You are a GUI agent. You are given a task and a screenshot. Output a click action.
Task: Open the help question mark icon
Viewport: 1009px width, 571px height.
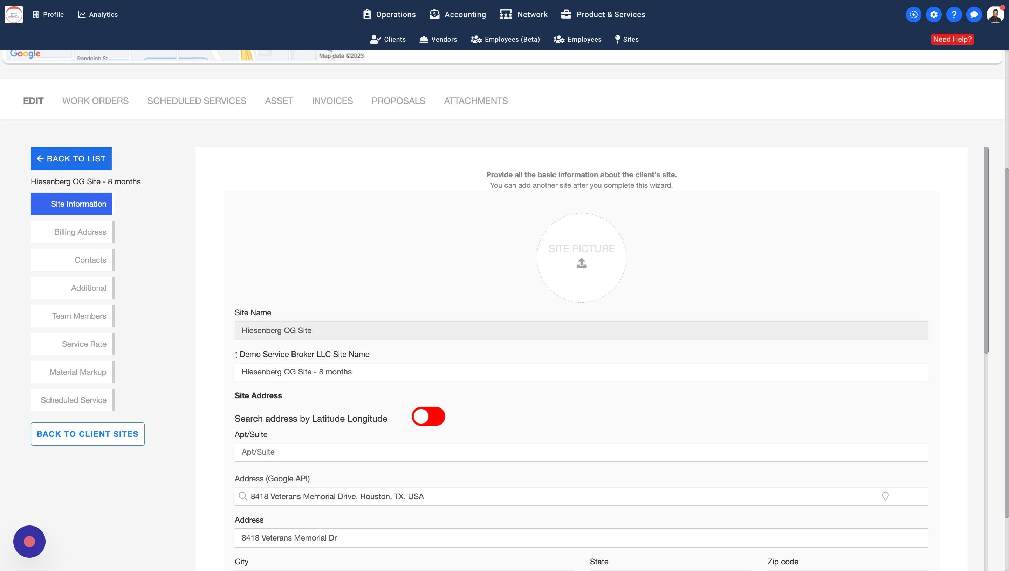point(953,14)
